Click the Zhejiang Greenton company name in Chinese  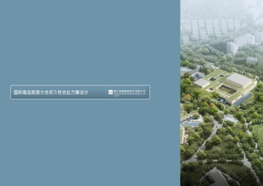click(129, 91)
